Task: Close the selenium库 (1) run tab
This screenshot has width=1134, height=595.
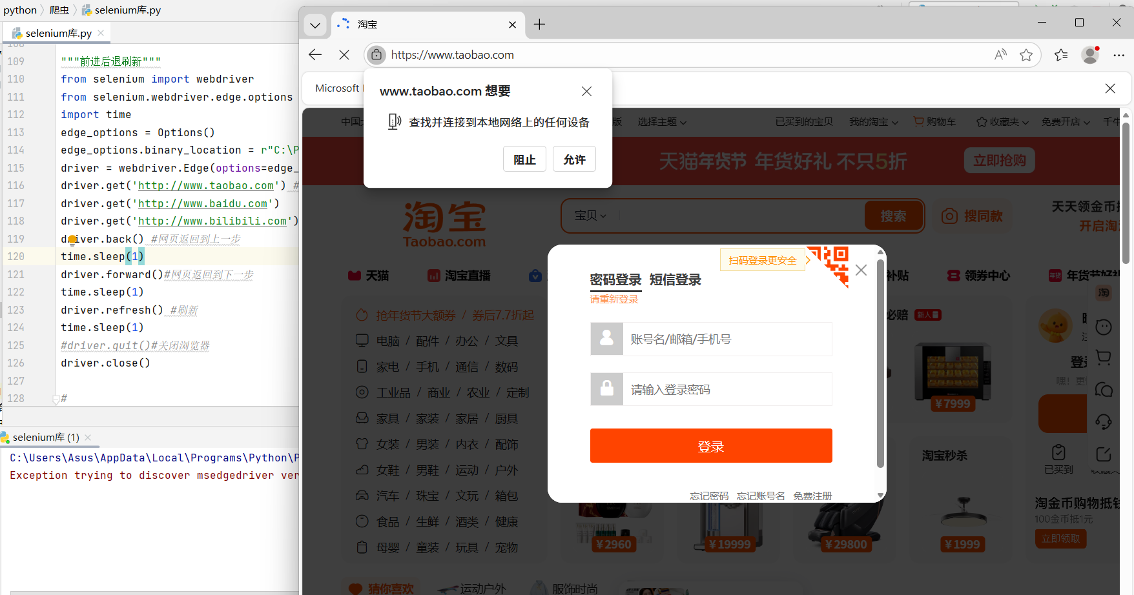Action: pos(88,438)
